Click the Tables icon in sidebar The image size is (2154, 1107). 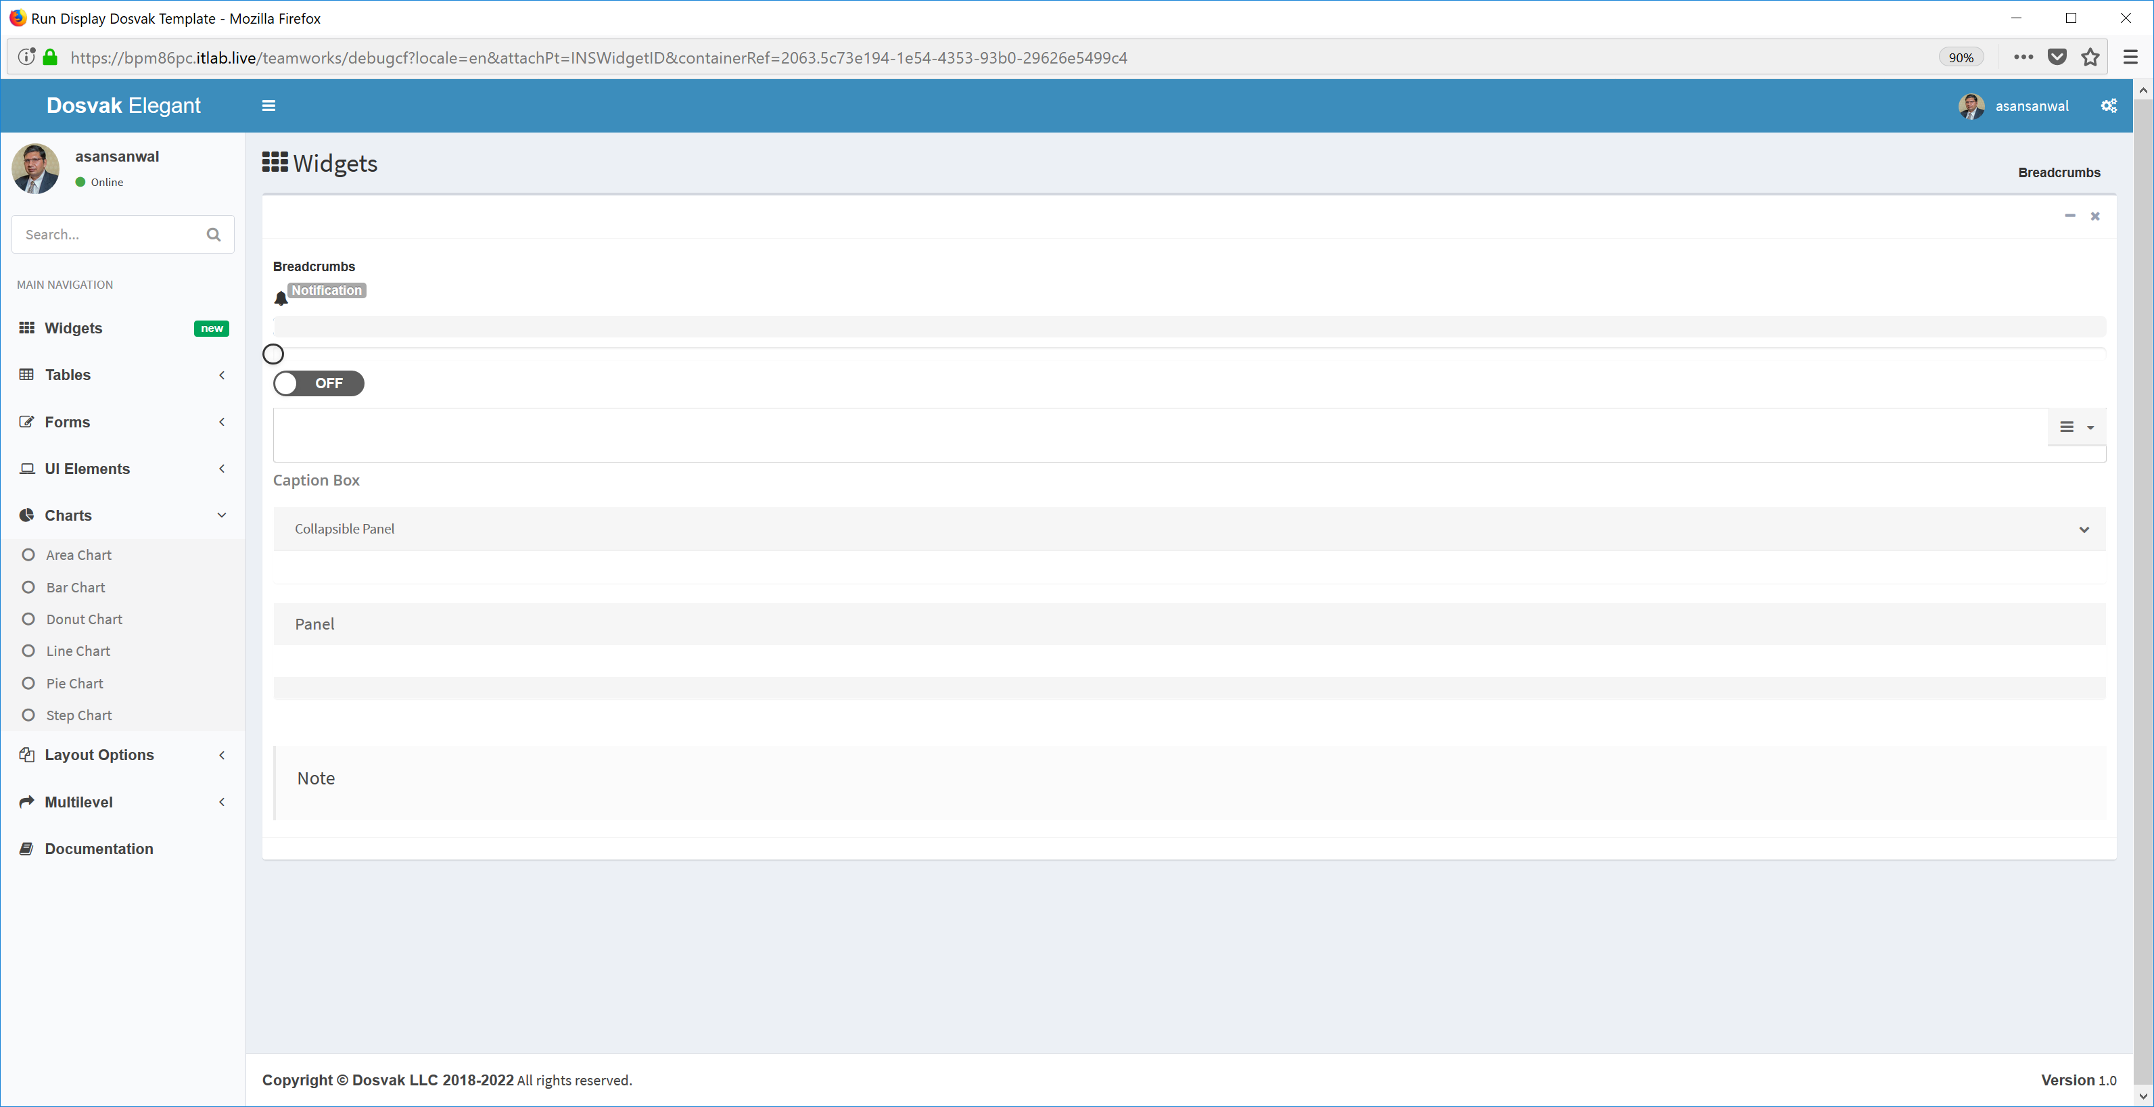point(27,375)
